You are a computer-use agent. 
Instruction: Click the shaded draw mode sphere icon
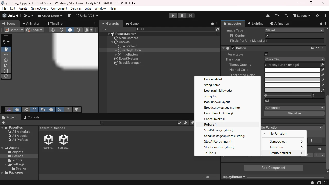point(70,30)
